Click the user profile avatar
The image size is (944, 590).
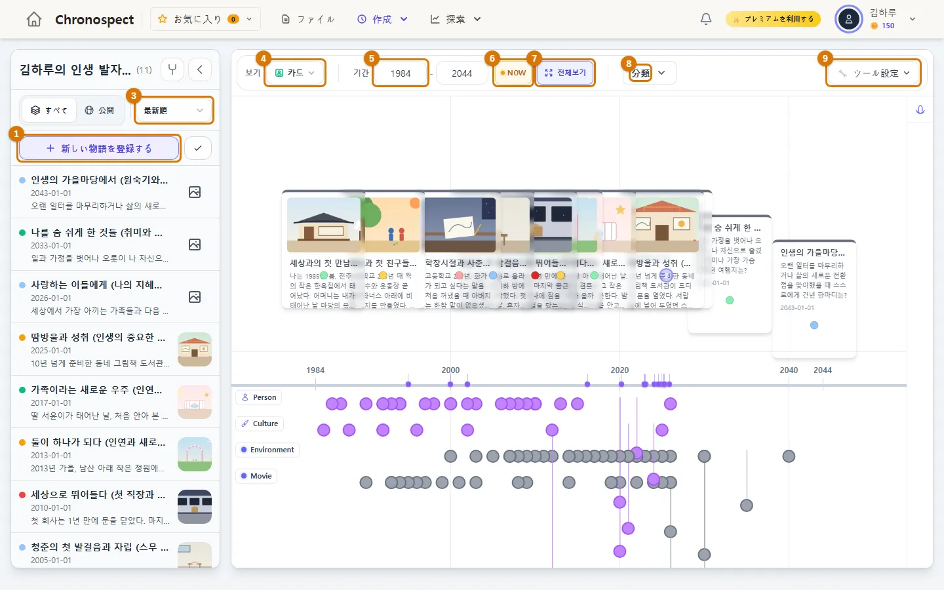(x=849, y=19)
